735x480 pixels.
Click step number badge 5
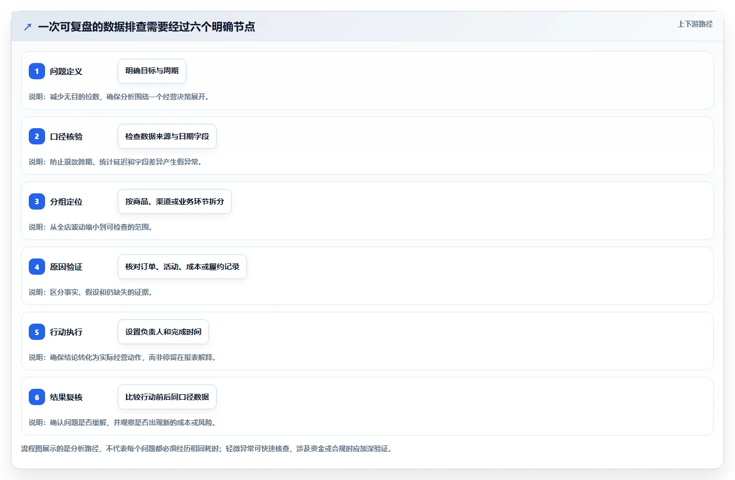click(37, 332)
